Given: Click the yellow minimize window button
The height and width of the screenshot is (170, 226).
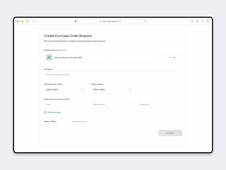Looking at the screenshot, I should [20, 21].
